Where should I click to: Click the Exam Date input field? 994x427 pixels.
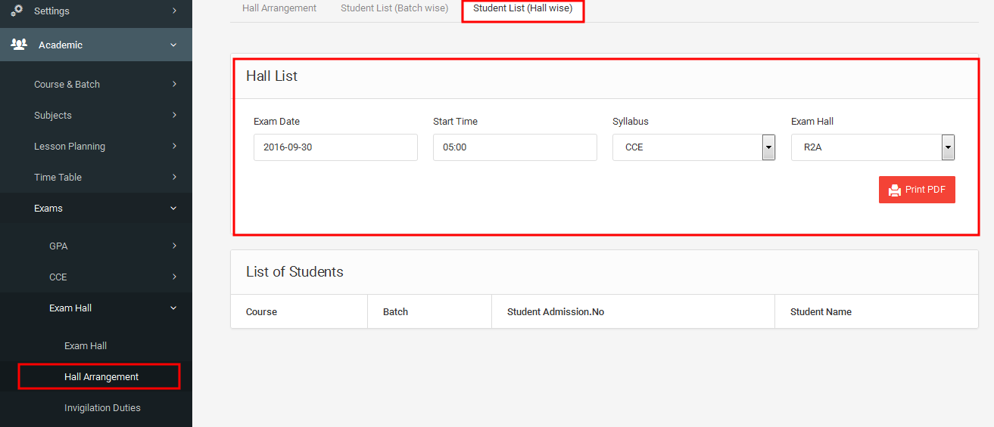[x=335, y=147]
